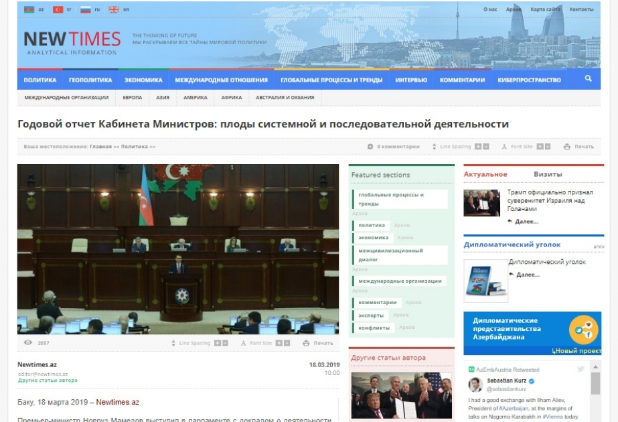Switch to Turkish language flag
Screen dimensions: 618x422
[58, 9]
